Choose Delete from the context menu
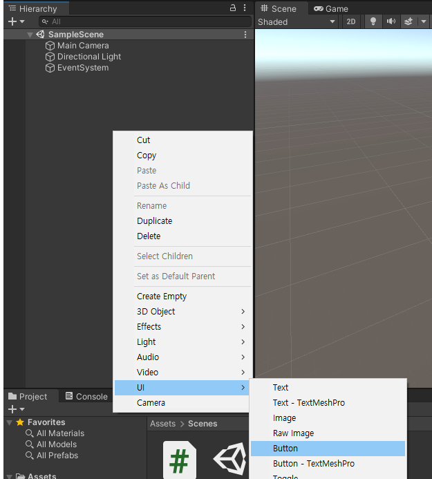This screenshot has width=432, height=479. [x=182, y=236]
